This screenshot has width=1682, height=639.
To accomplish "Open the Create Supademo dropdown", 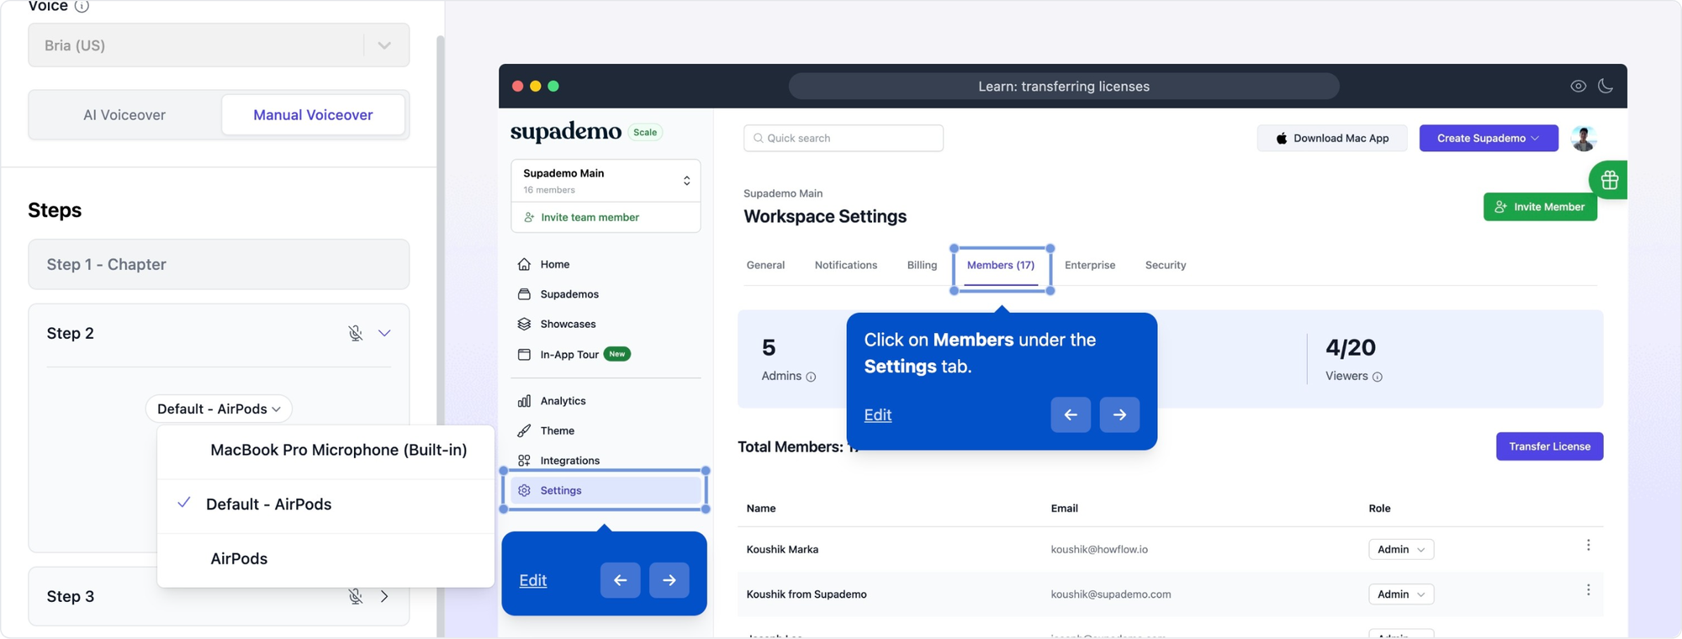I will pos(1489,138).
